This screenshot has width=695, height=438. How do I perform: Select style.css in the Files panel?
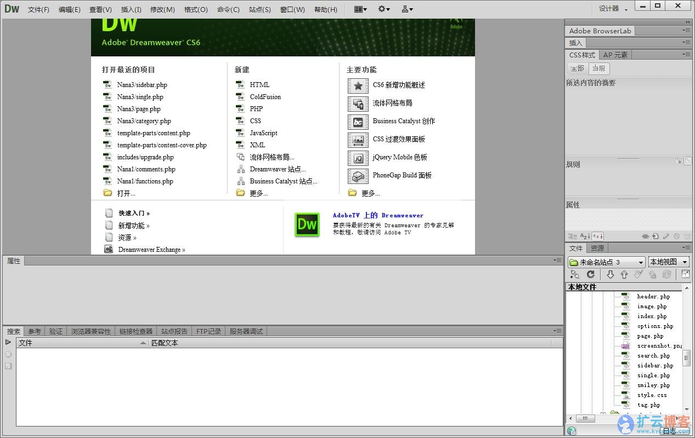tap(652, 395)
